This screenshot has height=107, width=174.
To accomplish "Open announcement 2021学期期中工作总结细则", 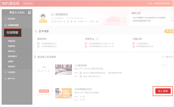I will point(150,18).
